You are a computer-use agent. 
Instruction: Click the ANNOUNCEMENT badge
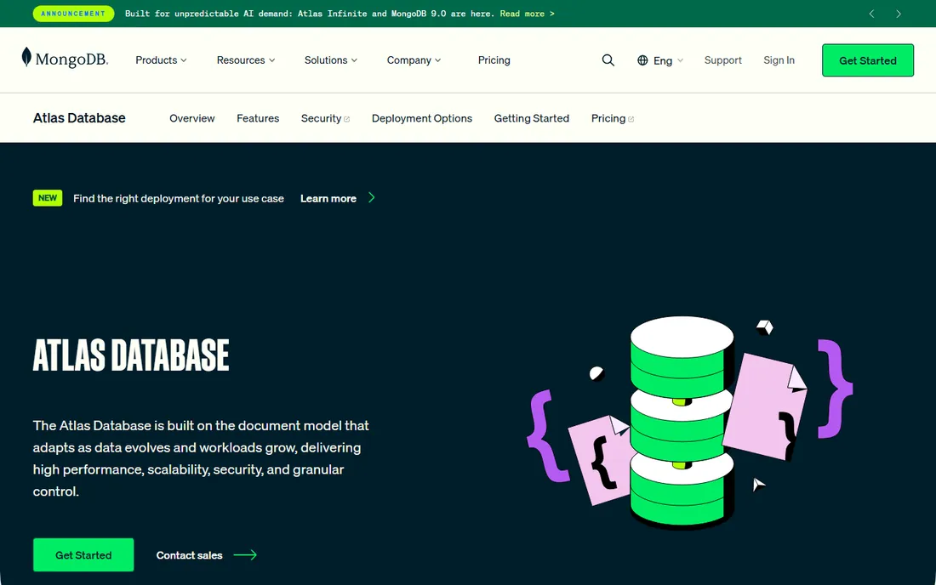(73, 14)
